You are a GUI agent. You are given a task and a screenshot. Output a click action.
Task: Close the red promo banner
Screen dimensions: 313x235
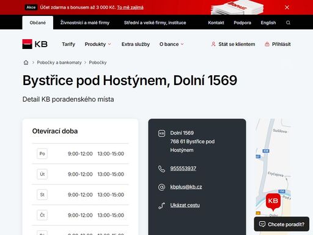pos(287,7)
